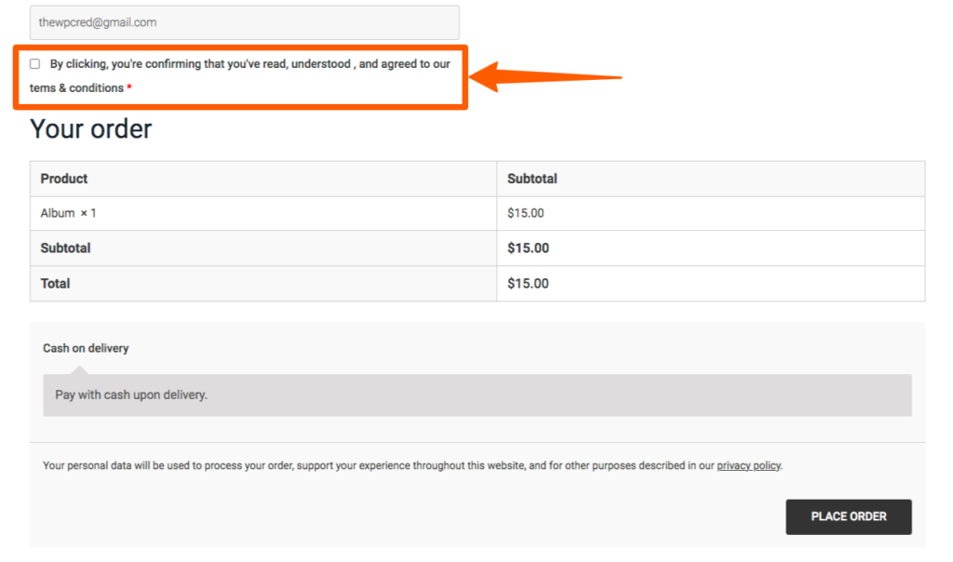The image size is (953, 562).
Task: Click the red required asterisk after conditions
Action: [128, 87]
